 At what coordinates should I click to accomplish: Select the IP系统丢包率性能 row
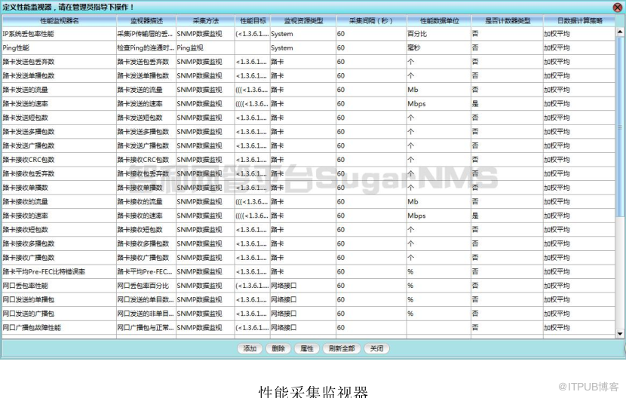click(308, 34)
